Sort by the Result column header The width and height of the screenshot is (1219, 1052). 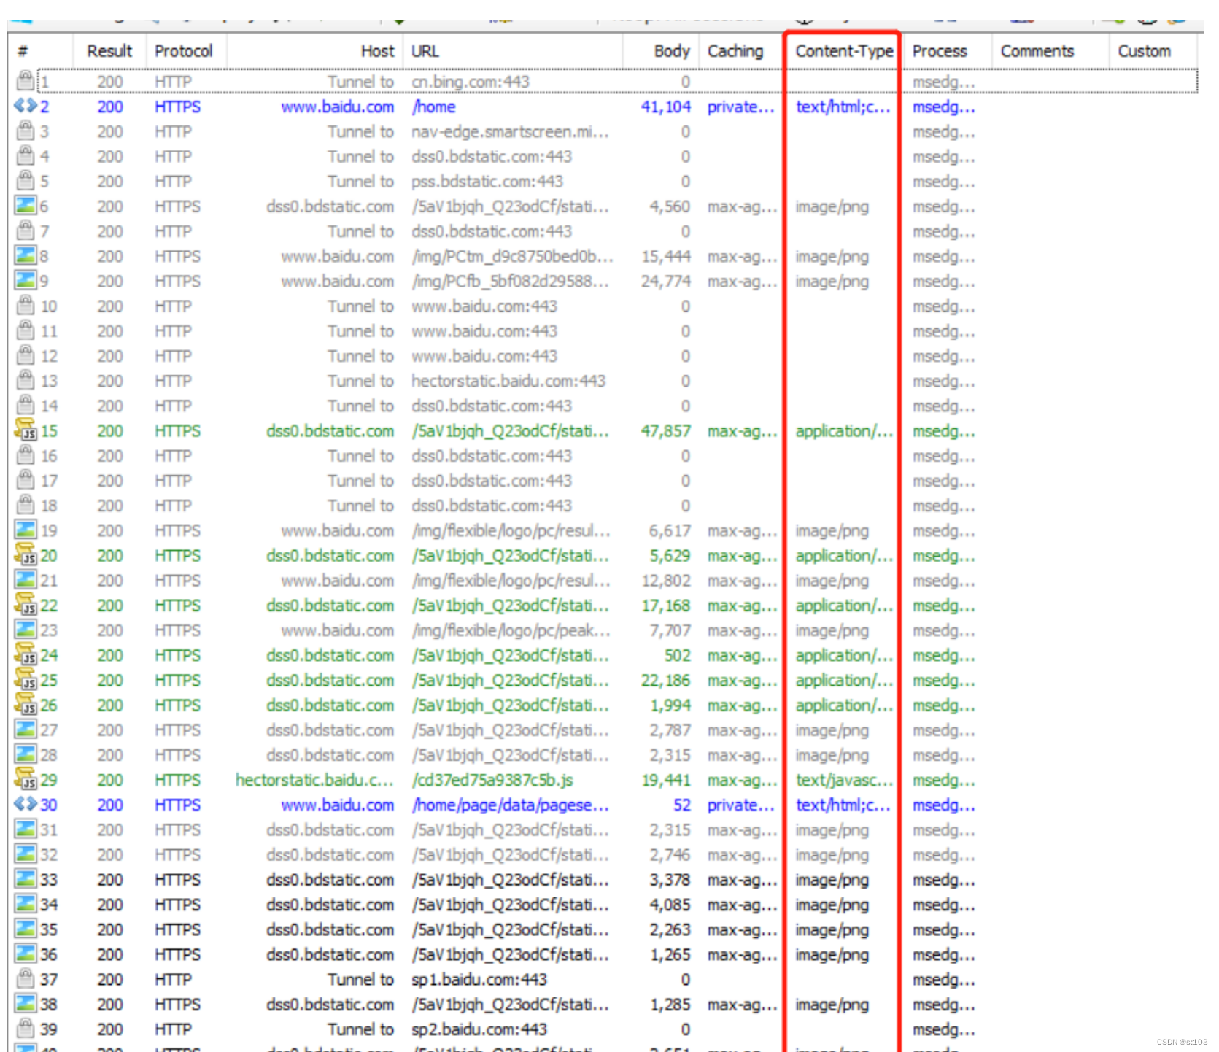coord(109,51)
